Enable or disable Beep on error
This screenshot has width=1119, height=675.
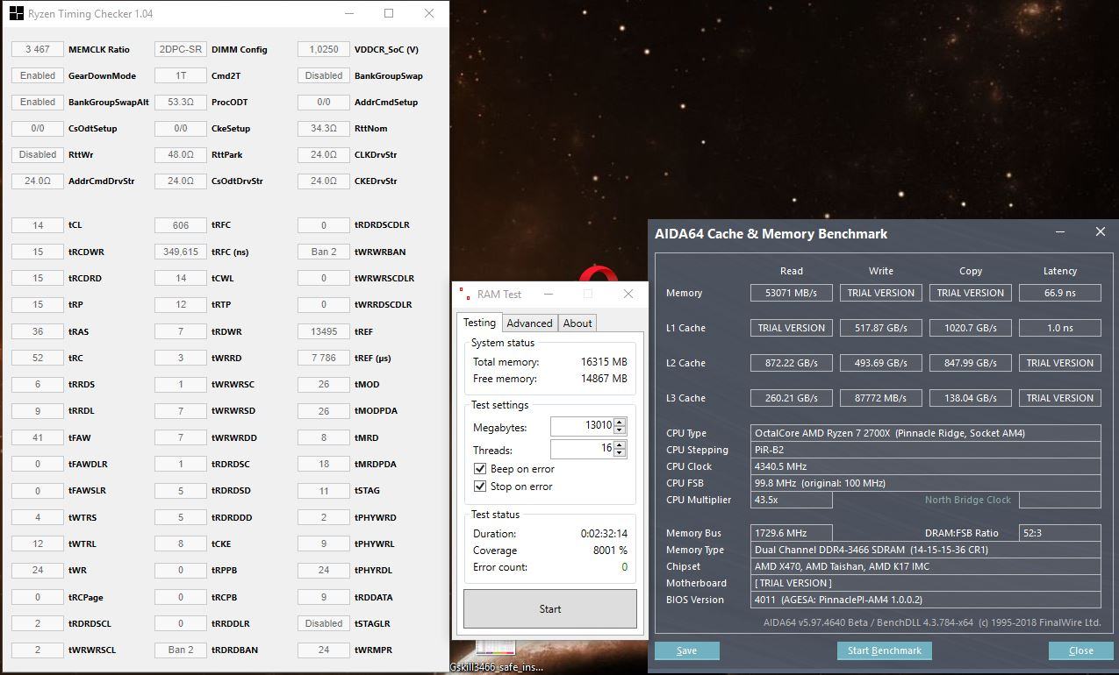480,469
